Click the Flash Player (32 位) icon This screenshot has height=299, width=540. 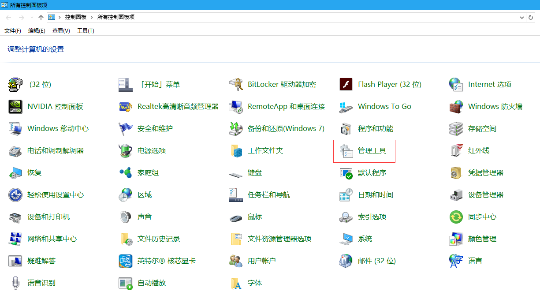pyautogui.click(x=346, y=84)
